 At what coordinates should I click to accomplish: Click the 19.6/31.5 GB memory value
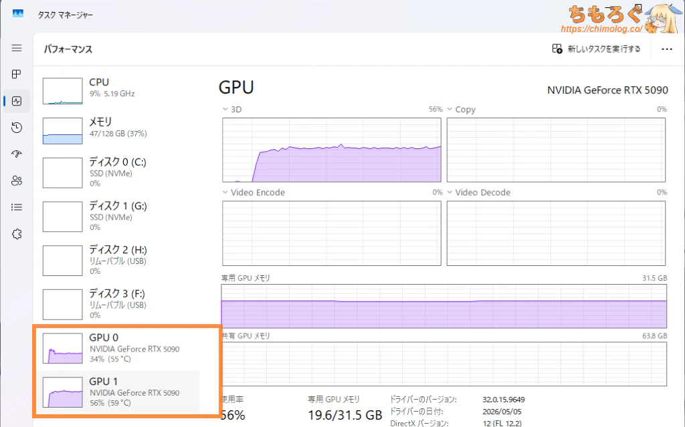[345, 415]
